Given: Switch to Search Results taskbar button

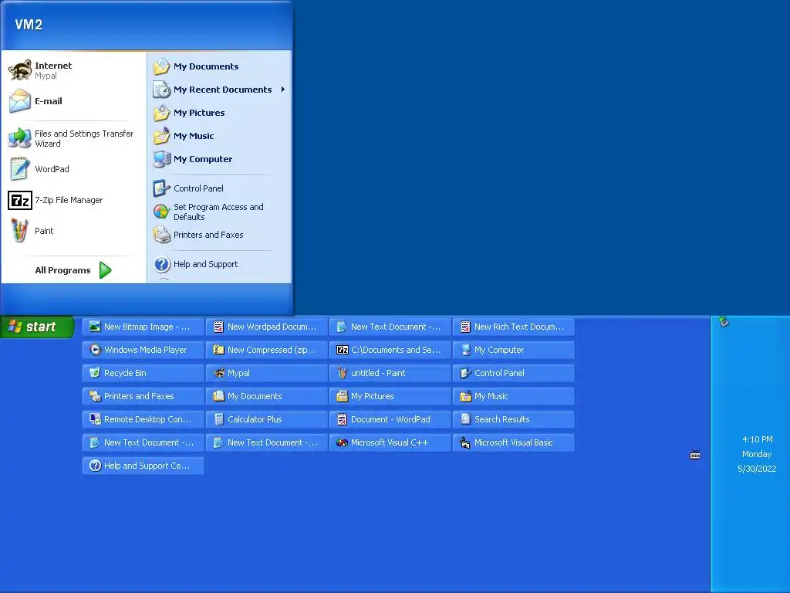Looking at the screenshot, I should [x=514, y=419].
